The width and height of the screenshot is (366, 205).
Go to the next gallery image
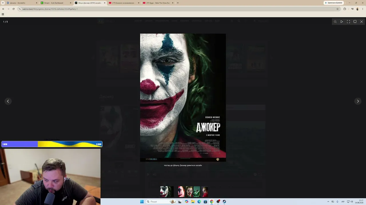tap(358, 101)
